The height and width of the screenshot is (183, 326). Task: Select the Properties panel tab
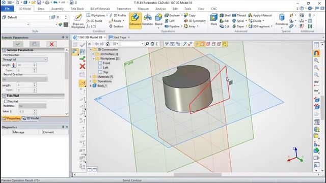[x=11, y=118]
